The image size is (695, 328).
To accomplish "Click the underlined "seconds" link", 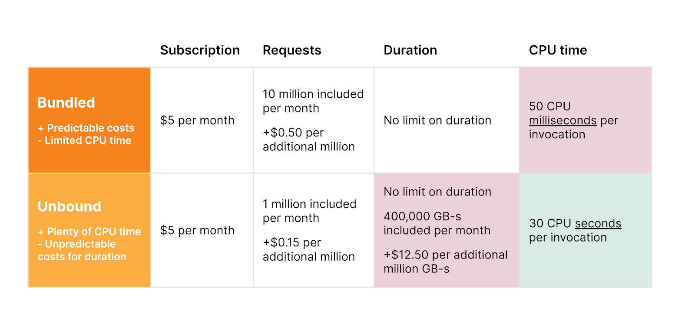I will click(598, 223).
